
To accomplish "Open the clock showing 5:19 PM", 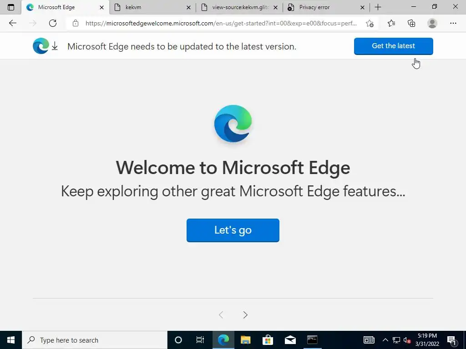I will pos(427,340).
